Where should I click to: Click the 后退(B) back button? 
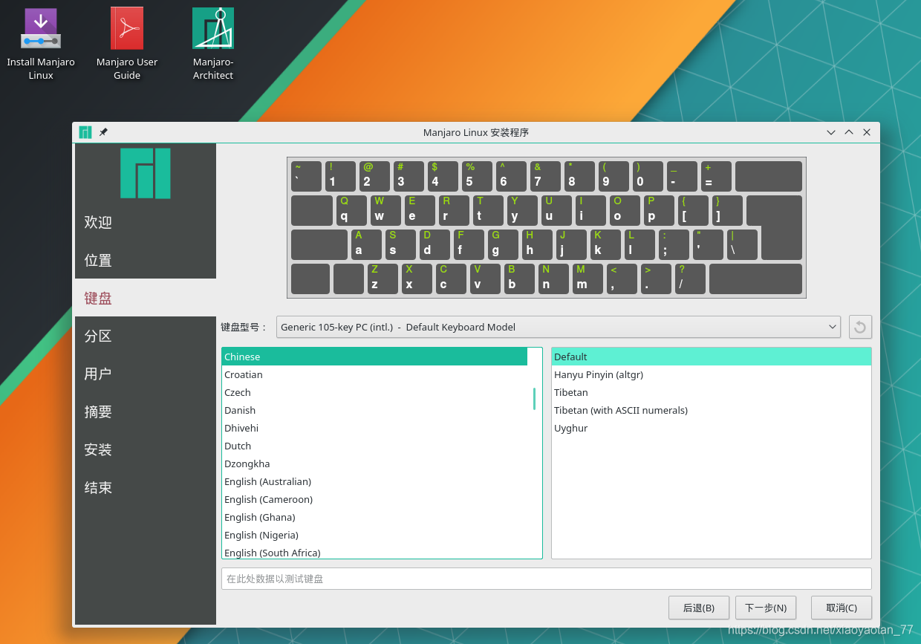click(x=698, y=608)
